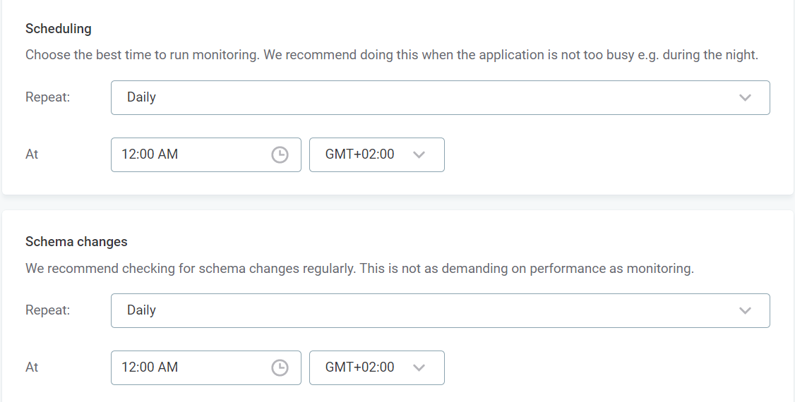
Task: Click the schema changes recommendation description text
Action: 359,269
